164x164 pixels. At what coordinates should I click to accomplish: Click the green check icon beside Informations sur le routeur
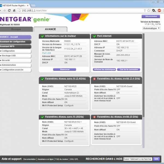(42, 36)
